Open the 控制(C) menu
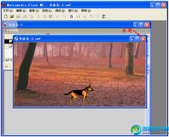This screenshot has height=137, width=169. click(47, 11)
